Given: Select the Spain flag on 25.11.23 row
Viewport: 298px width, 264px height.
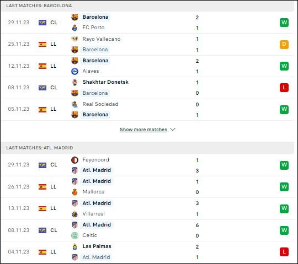Looking at the screenshot, I should (x=42, y=44).
